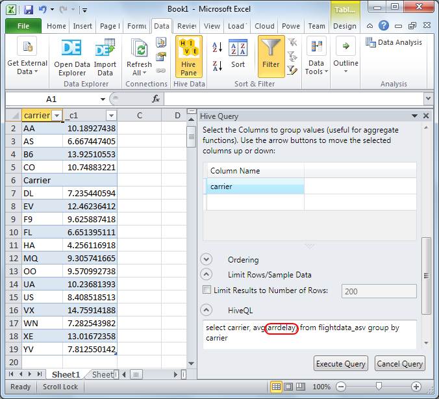Viewport: 439px width, 399px height.
Task: Click the HiveQL query text box
Action: click(x=310, y=335)
